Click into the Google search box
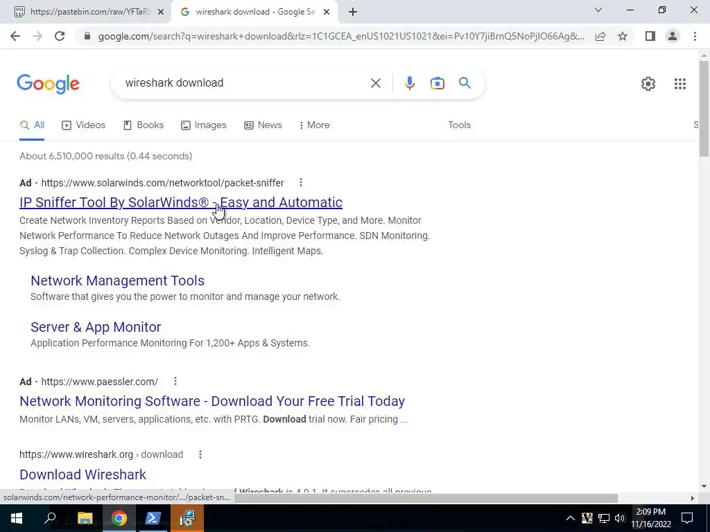Screen dimensions: 710x532 243,83
